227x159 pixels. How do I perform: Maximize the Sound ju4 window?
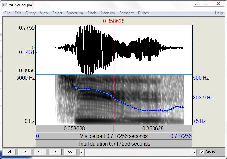coord(206,4)
